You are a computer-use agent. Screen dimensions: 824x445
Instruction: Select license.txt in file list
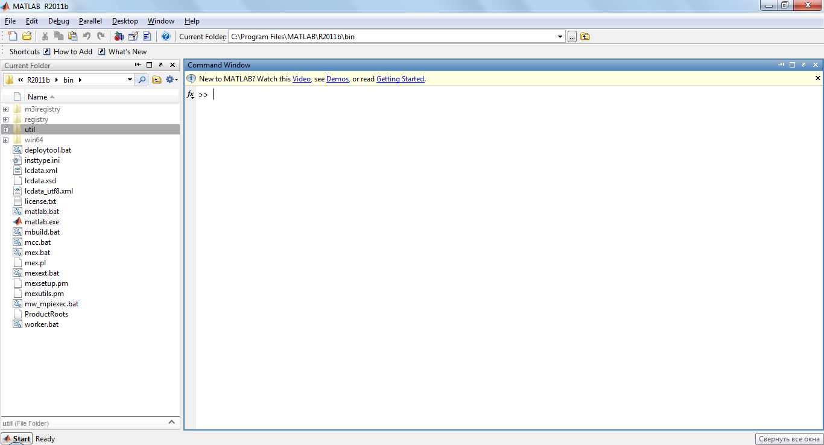pos(40,201)
